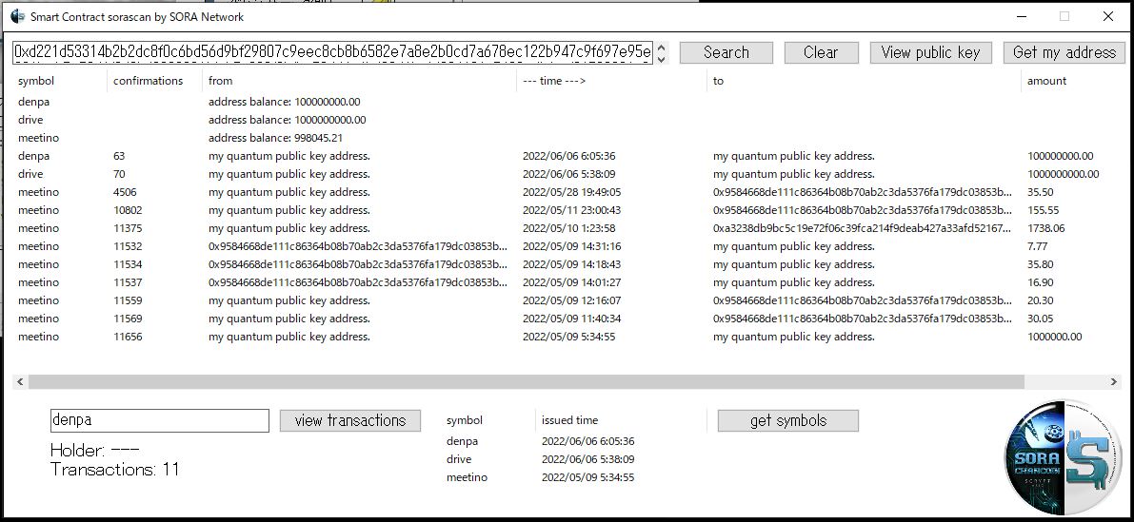Select drive in the issued symbols list
This screenshot has height=522, width=1134.
pyautogui.click(x=459, y=459)
